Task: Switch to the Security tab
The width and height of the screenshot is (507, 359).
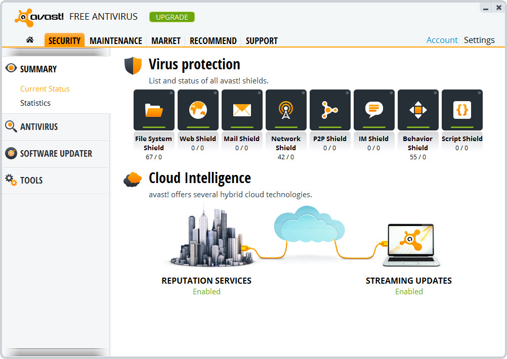Action: click(x=64, y=40)
